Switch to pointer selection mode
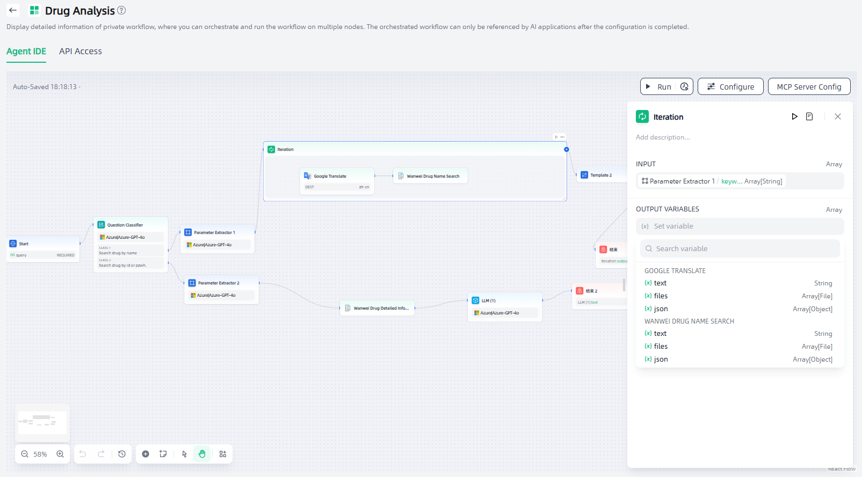This screenshot has height=477, width=862. coord(185,454)
